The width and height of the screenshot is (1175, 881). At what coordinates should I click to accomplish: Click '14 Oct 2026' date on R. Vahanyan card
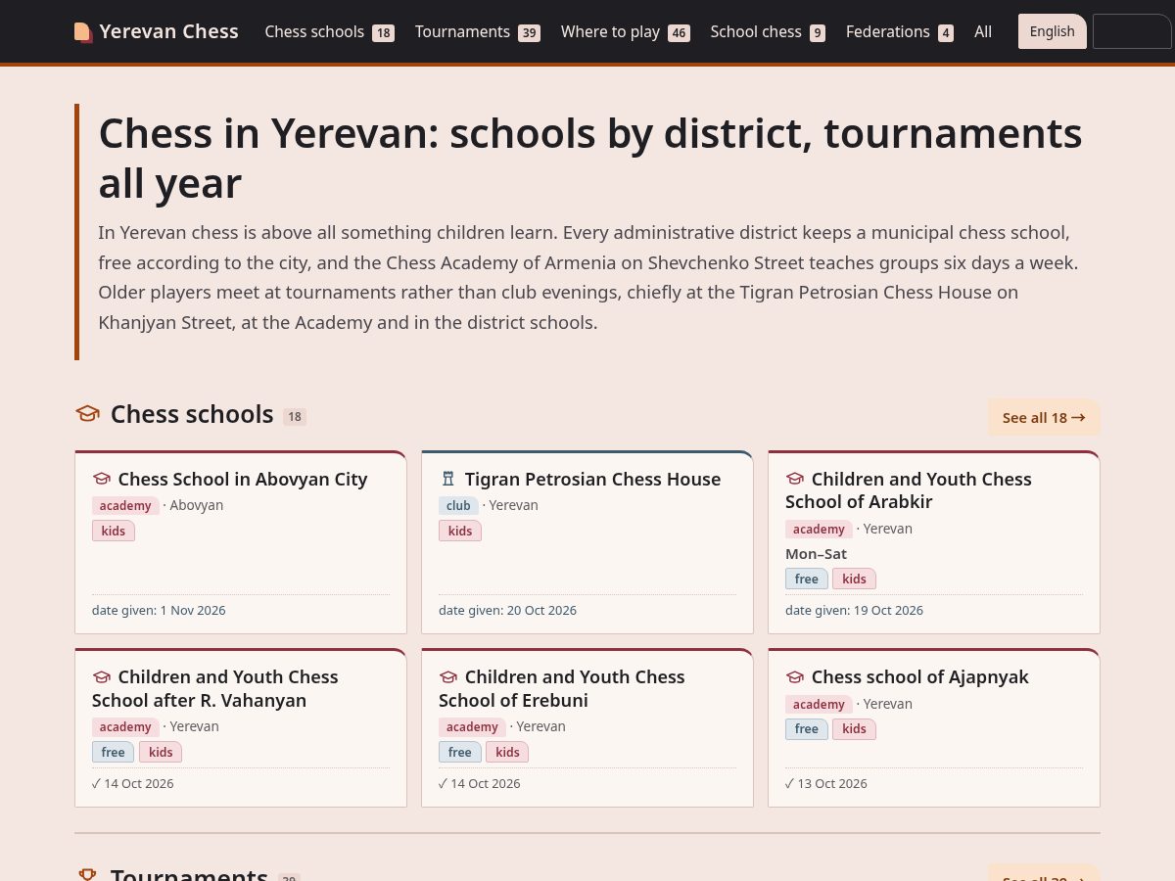[x=133, y=783]
